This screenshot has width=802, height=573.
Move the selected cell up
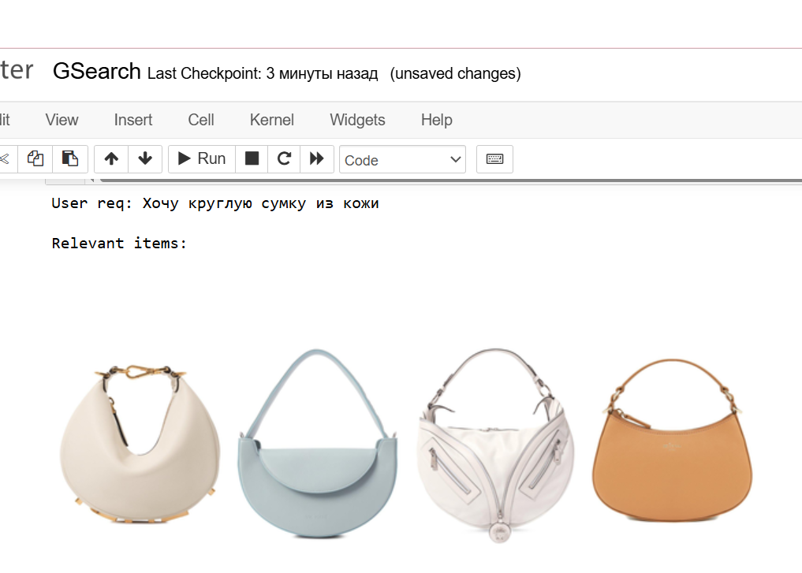tap(111, 158)
